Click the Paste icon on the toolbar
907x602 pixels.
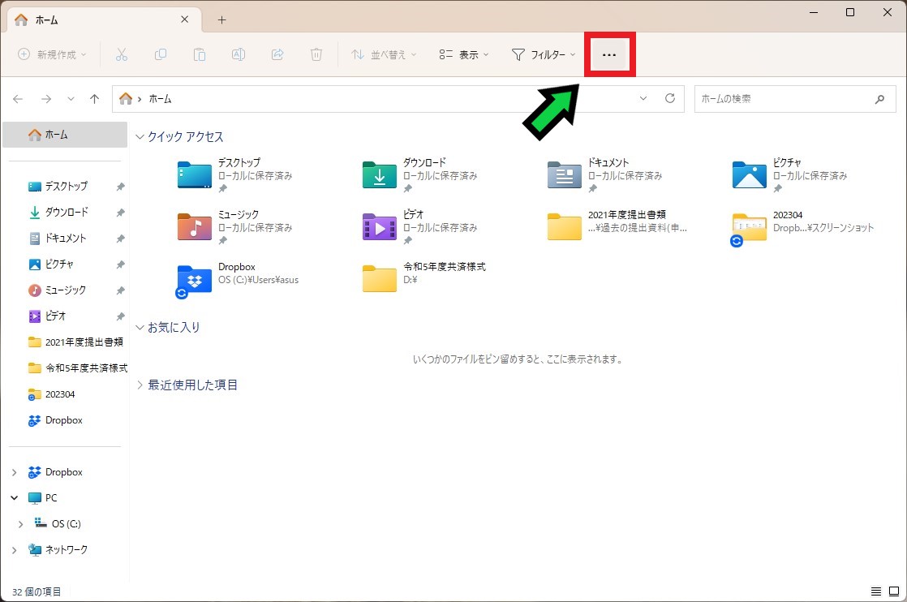200,54
